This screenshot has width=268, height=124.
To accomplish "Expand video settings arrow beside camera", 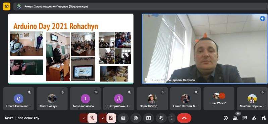I will 103,118.
